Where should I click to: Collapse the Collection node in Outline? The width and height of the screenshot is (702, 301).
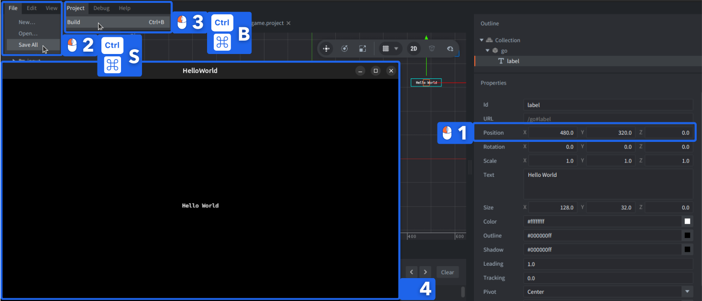pyautogui.click(x=482, y=40)
